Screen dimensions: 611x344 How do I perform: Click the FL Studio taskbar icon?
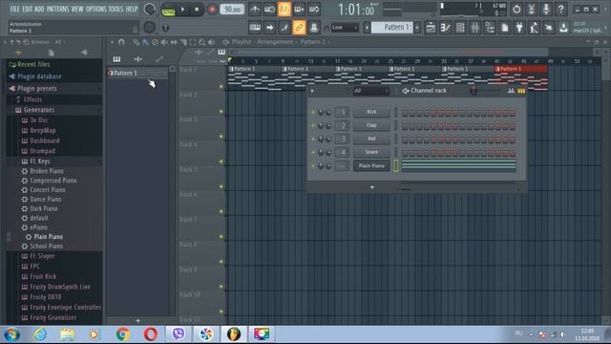pos(234,334)
